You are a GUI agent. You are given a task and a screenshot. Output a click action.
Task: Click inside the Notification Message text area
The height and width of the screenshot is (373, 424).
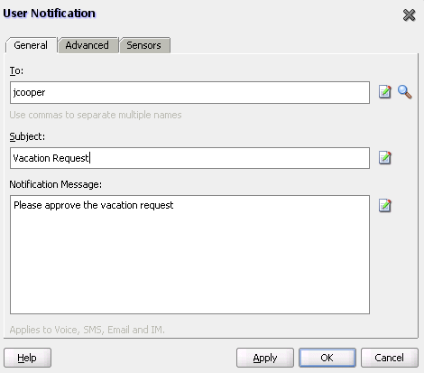point(189,255)
